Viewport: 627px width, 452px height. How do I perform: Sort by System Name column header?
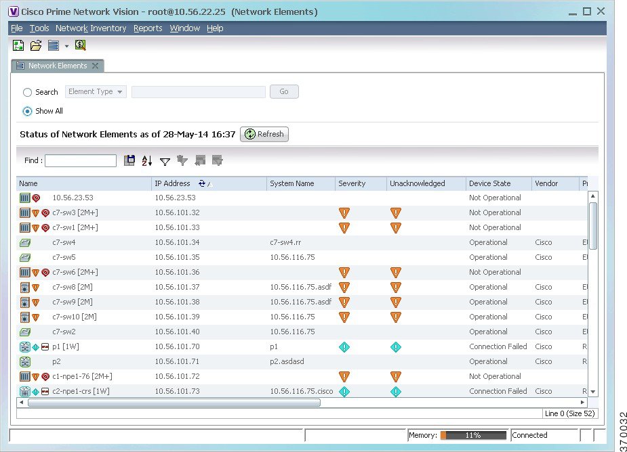301,183
